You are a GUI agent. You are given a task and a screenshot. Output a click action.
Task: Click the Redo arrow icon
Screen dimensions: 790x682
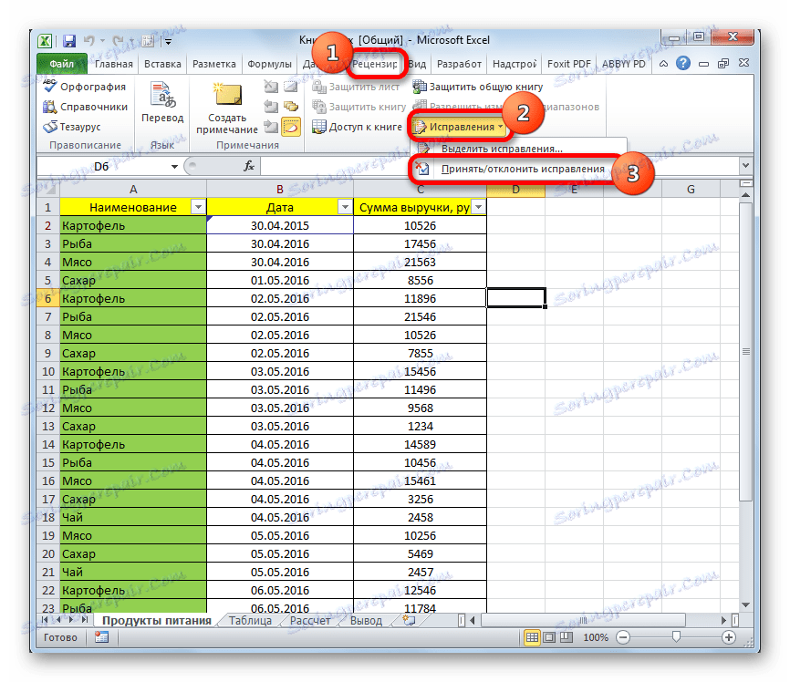click(x=118, y=41)
